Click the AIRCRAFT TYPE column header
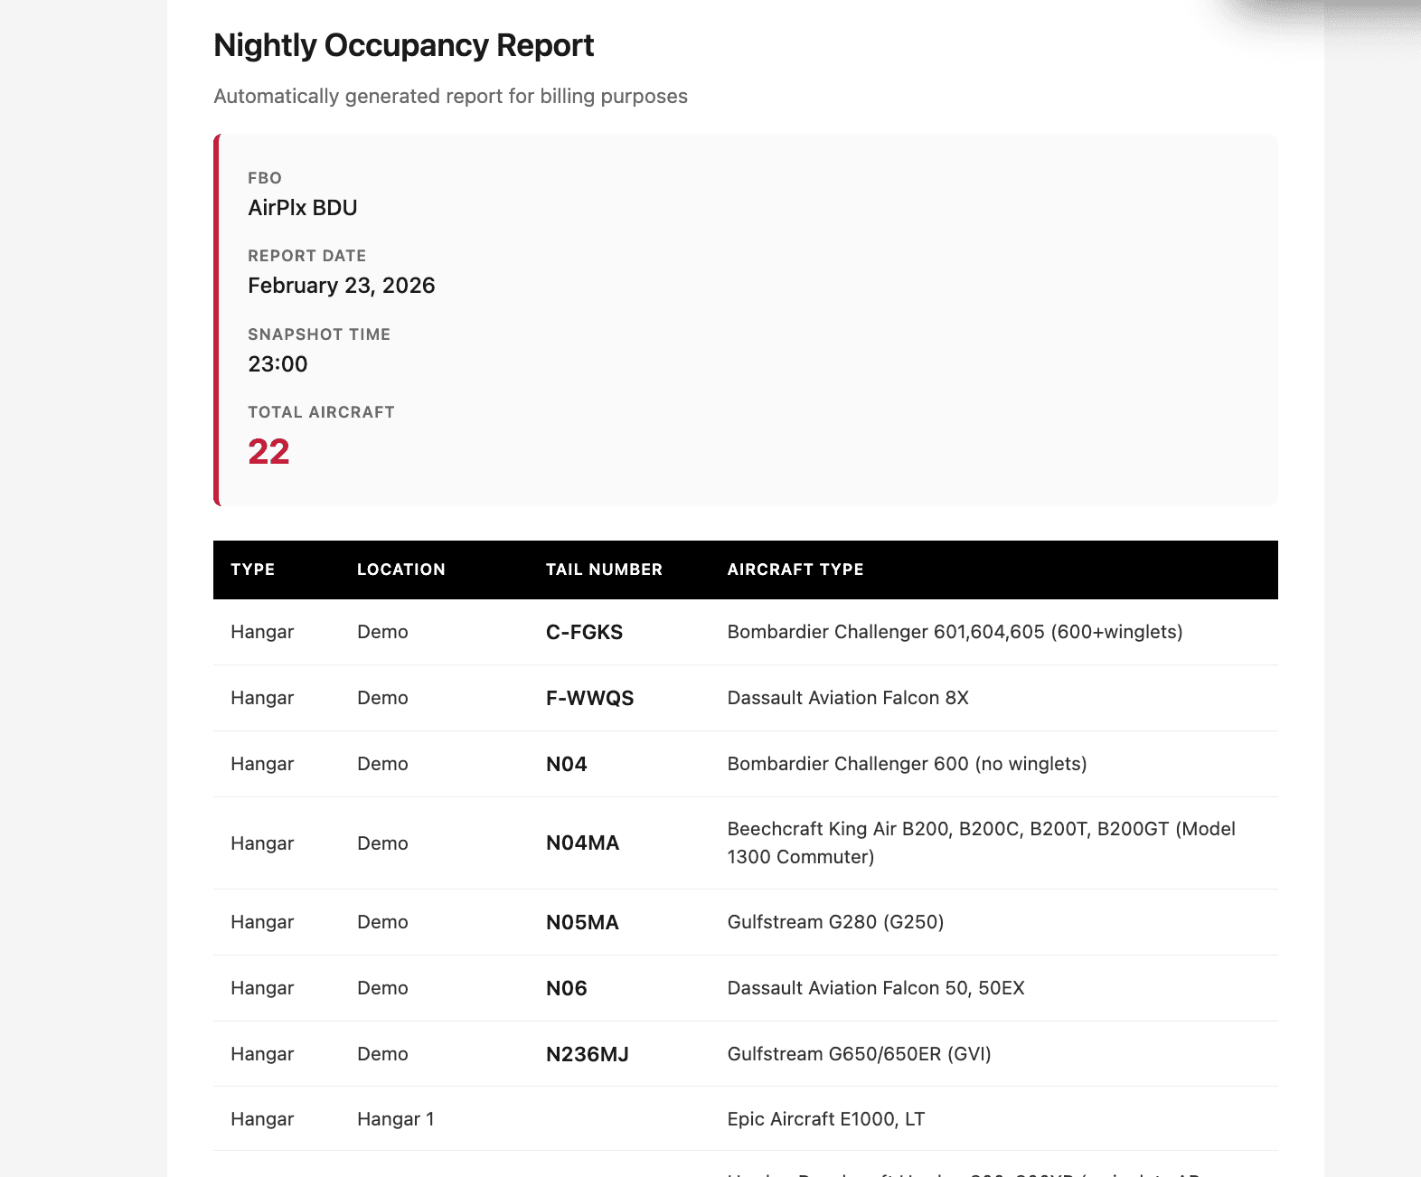 click(x=795, y=570)
